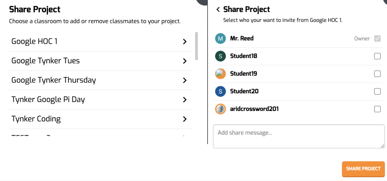Click Mr. Reed's teal avatar icon

220,39
